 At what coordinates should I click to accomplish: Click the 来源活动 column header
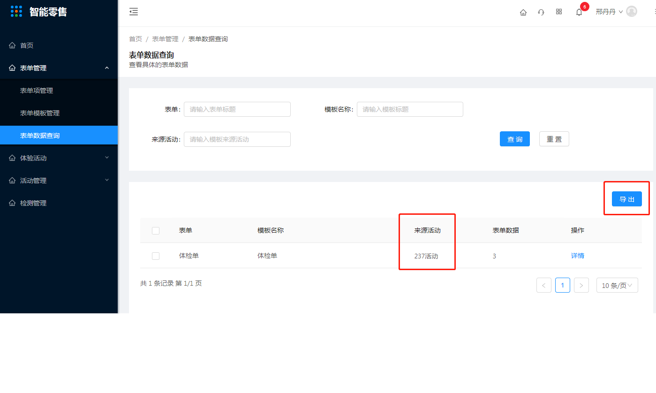tap(427, 230)
